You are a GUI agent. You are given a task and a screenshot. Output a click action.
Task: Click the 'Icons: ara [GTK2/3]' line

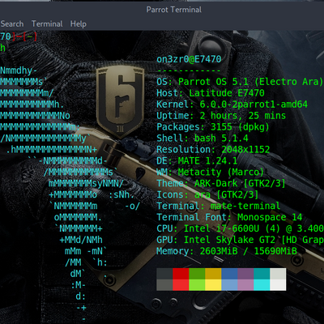[x=207, y=194]
